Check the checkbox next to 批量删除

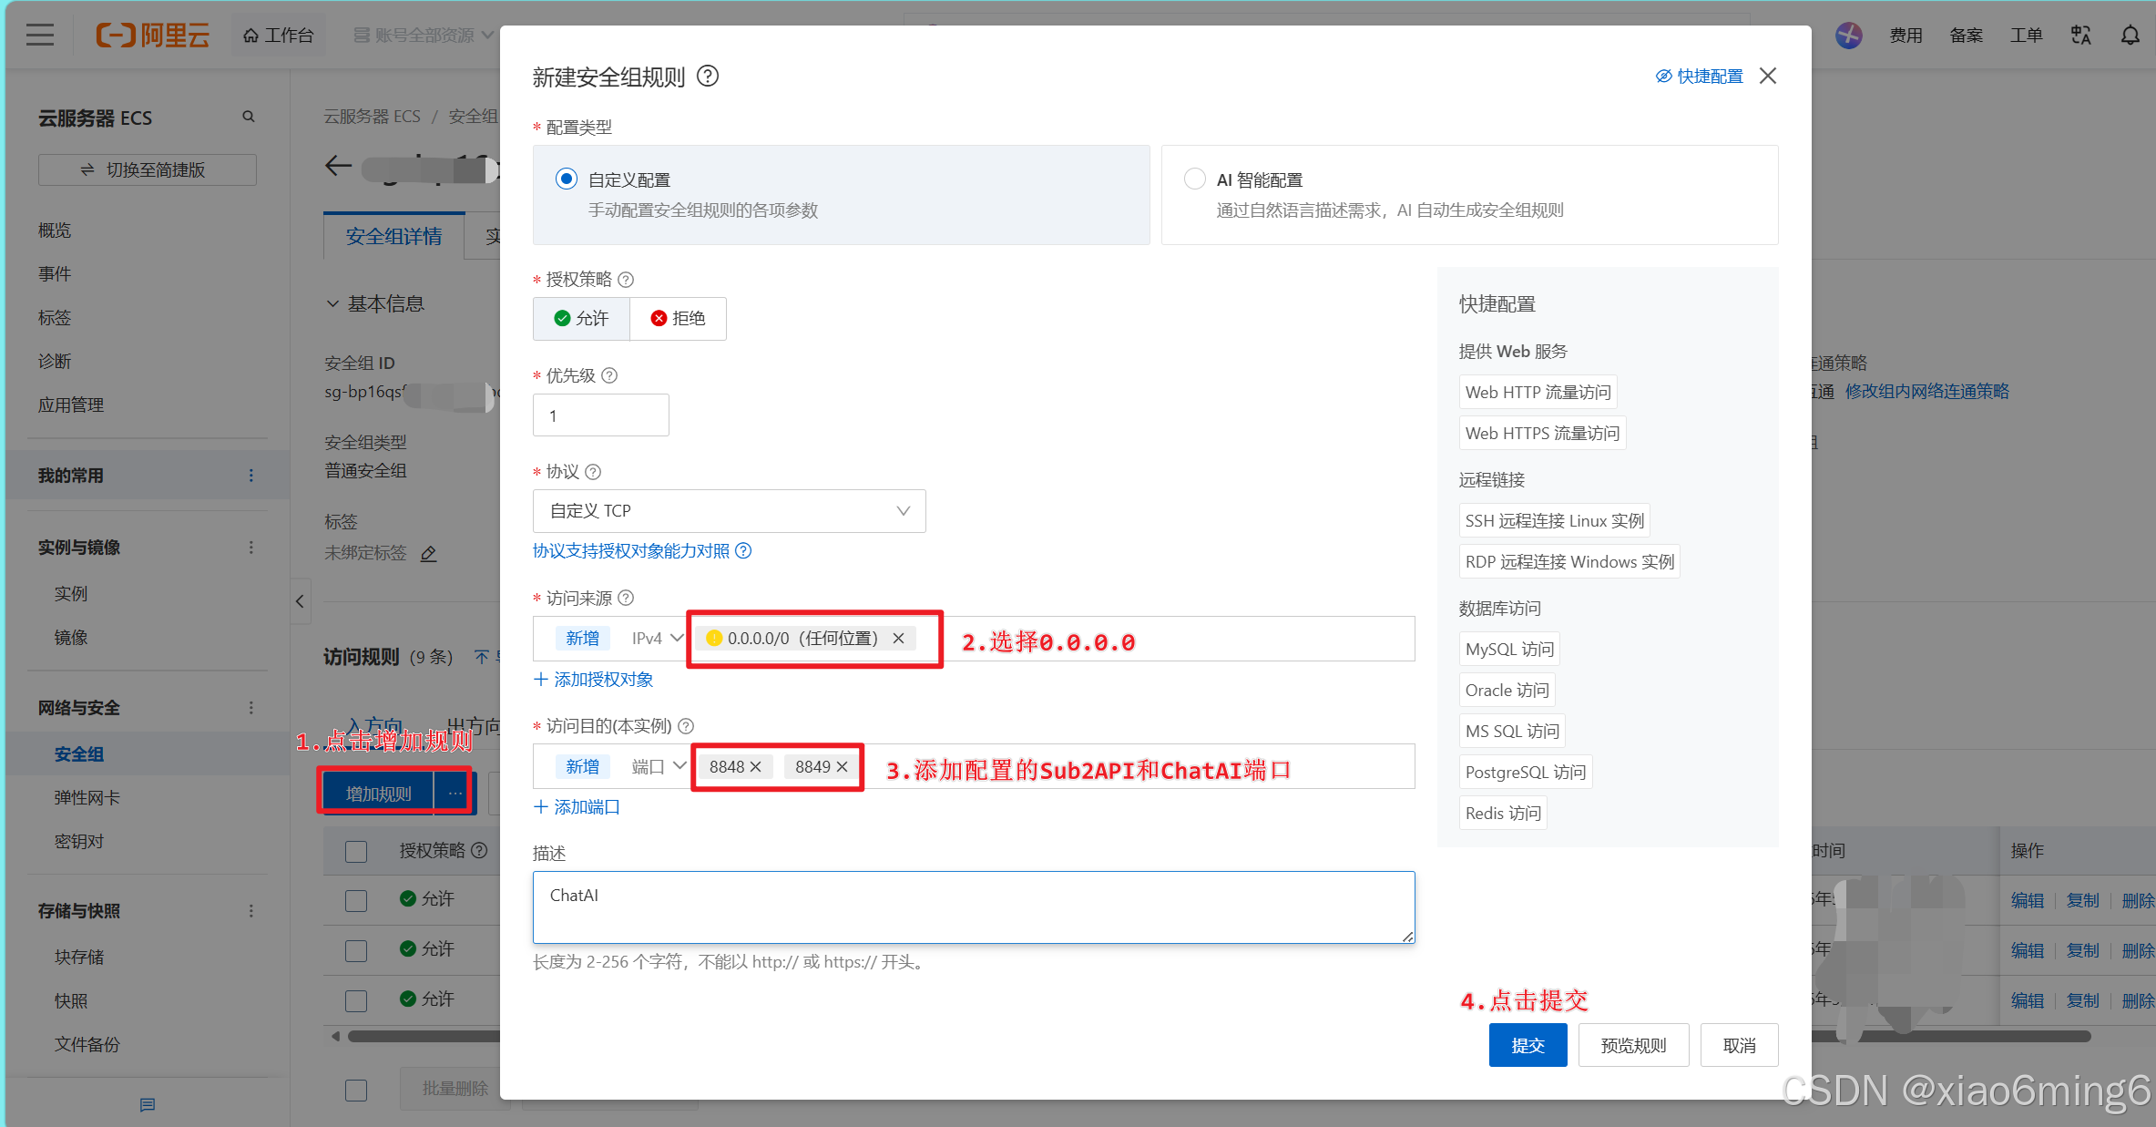pos(356,1091)
